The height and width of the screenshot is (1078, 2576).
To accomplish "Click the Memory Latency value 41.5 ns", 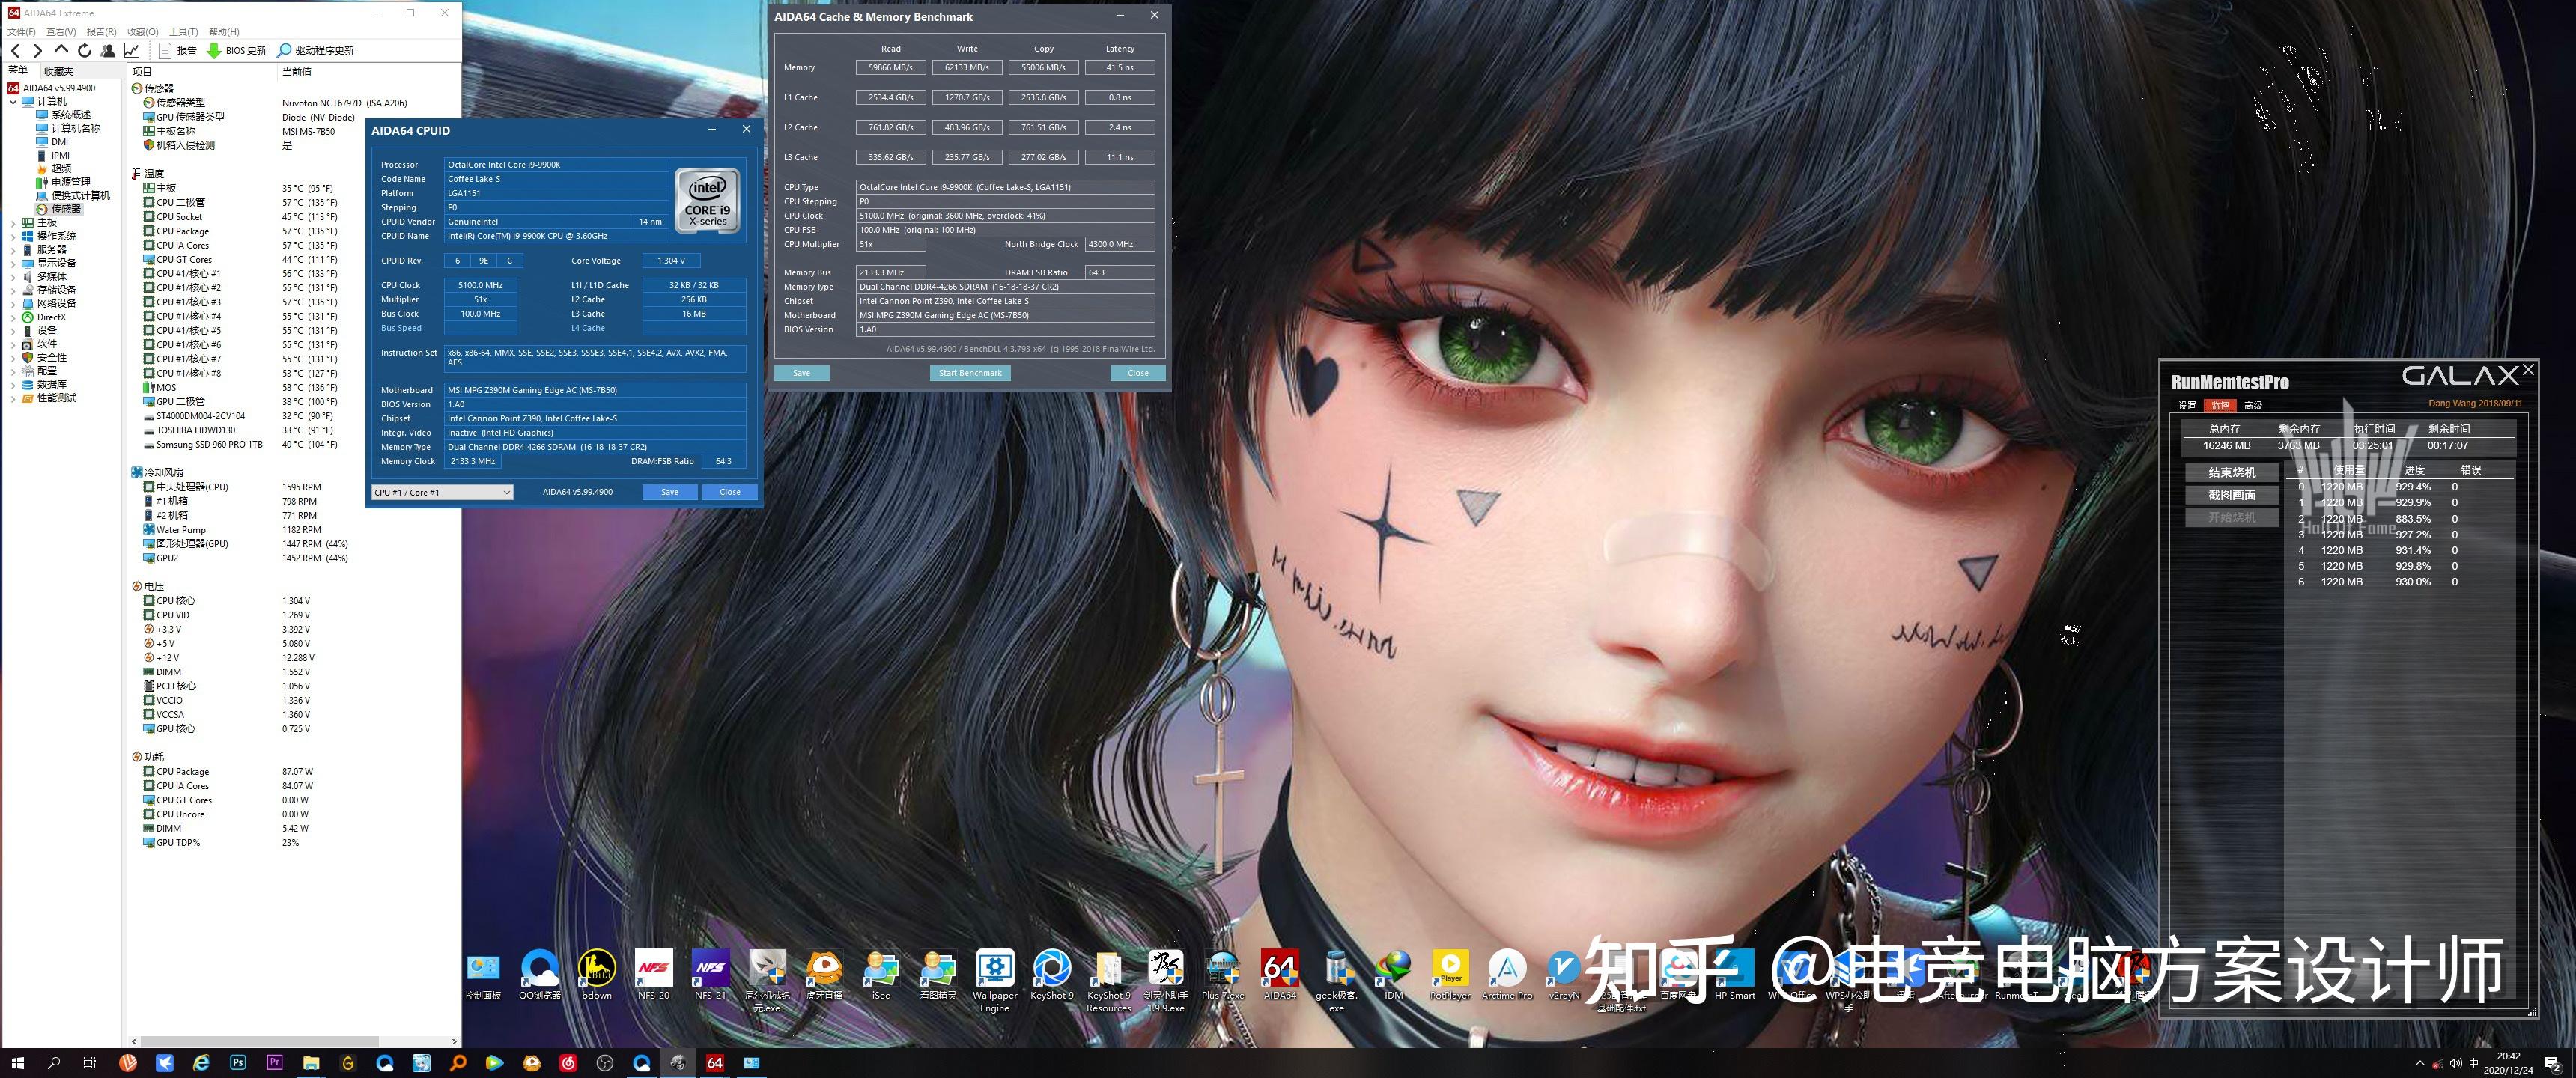I will (x=1120, y=68).
